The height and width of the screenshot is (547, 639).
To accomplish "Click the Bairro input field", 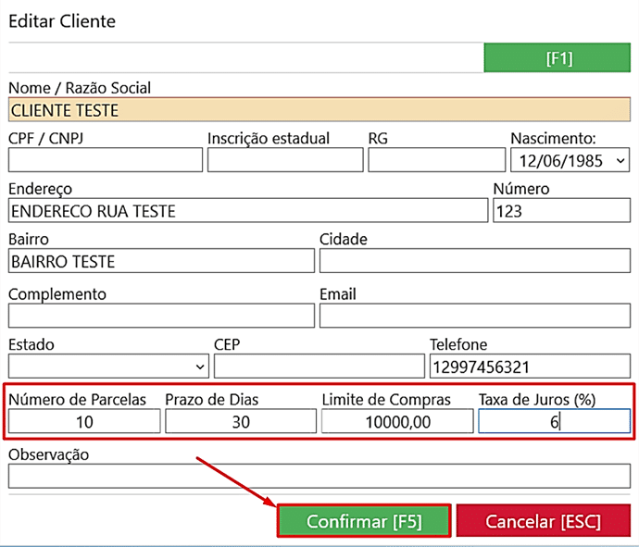I will click(161, 262).
